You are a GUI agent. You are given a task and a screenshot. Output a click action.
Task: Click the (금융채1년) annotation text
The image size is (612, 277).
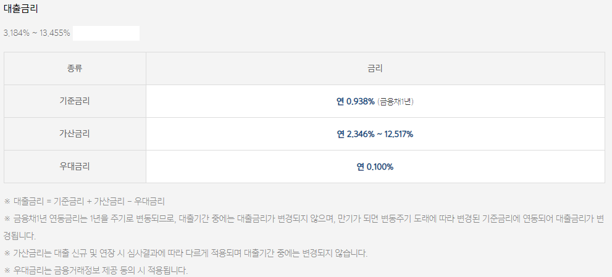point(396,102)
